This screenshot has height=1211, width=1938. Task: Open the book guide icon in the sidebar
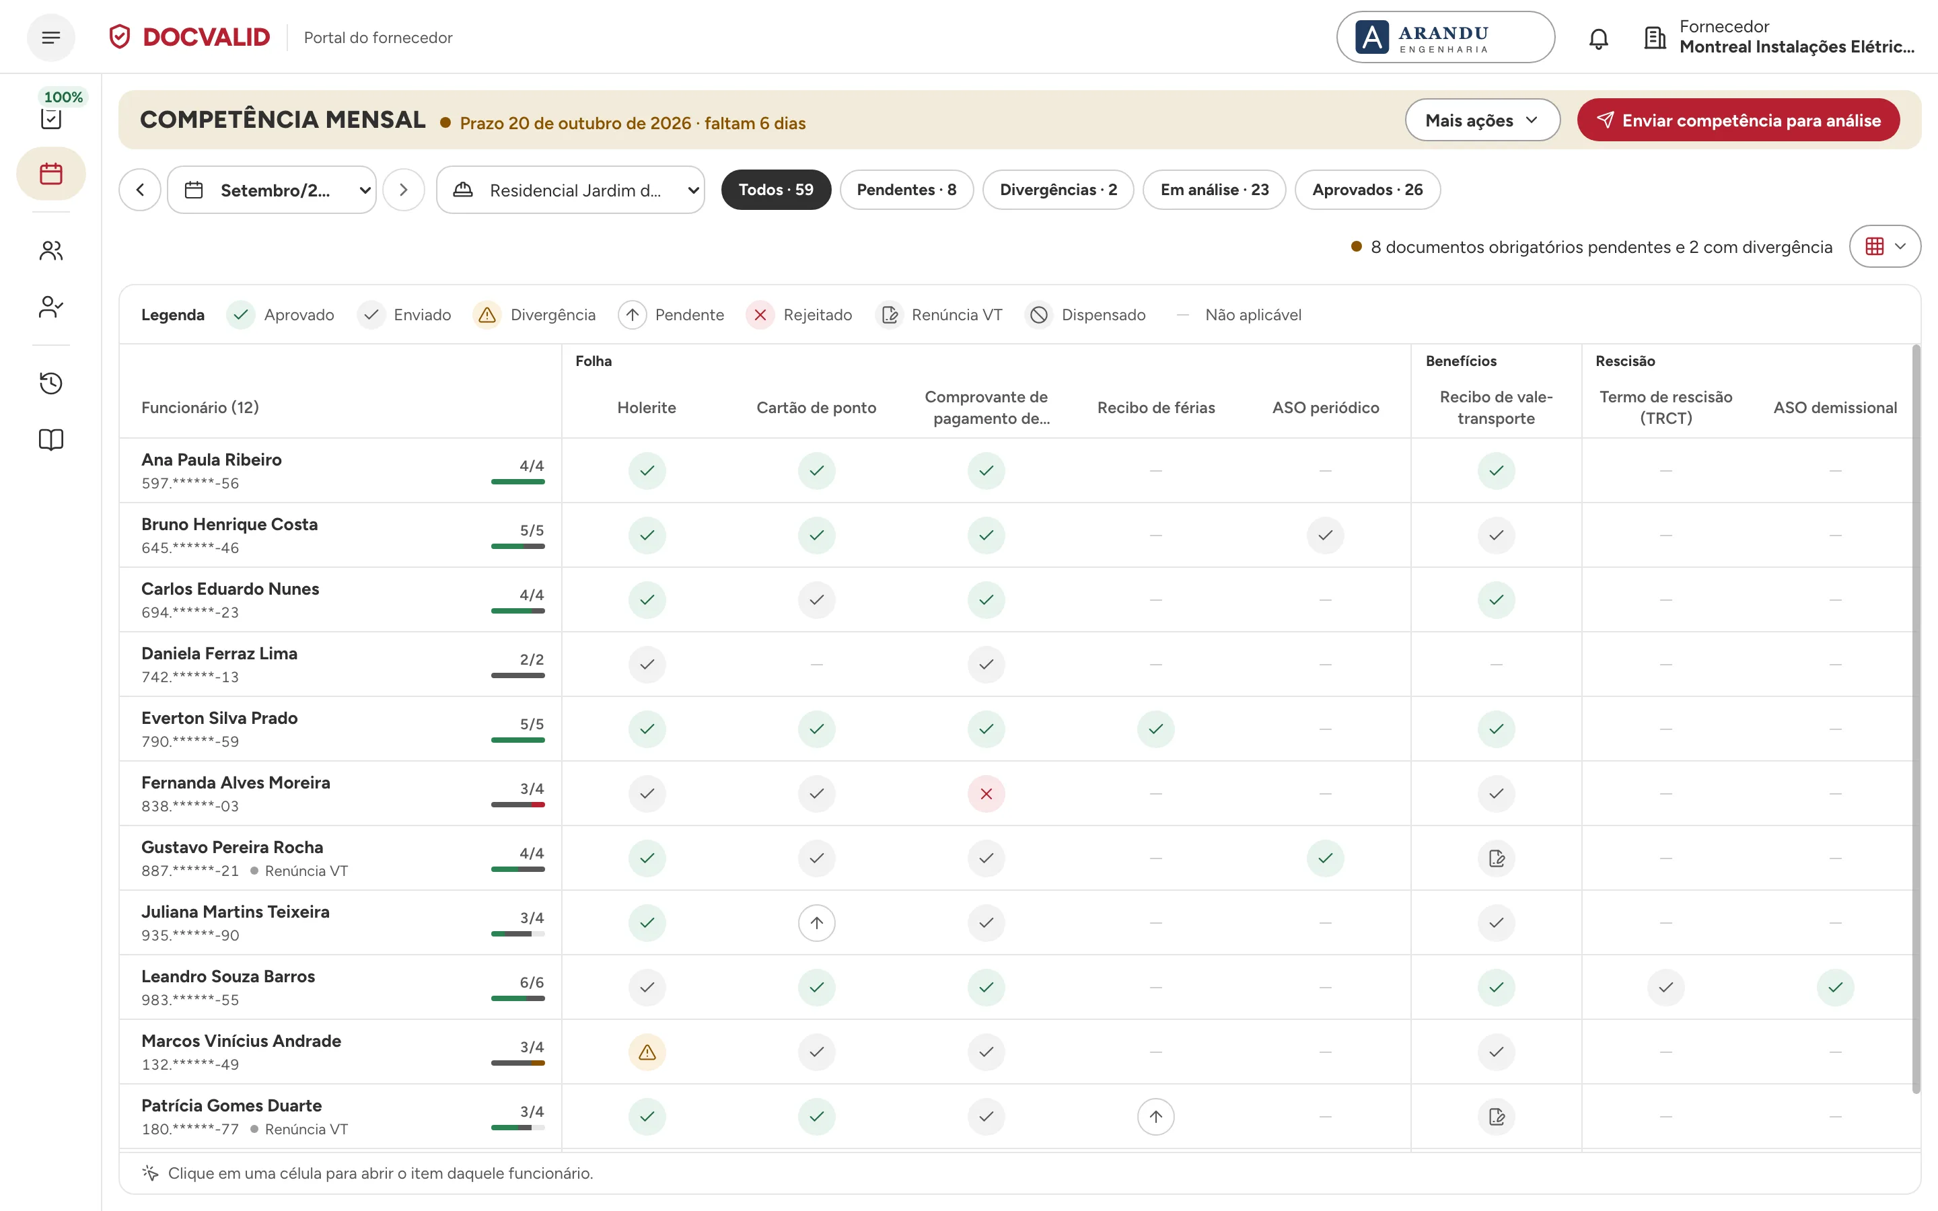coord(51,440)
